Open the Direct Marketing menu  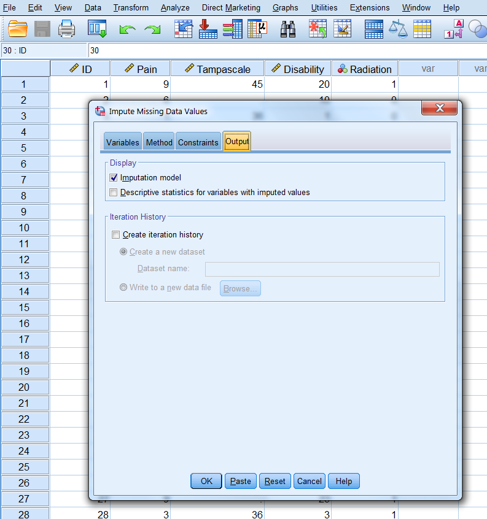[x=231, y=7]
